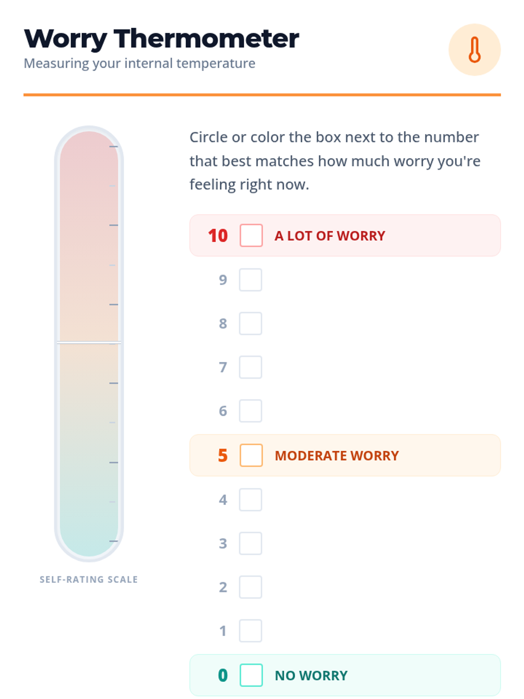Screen dimensions: 524x699
Task: Mark the checkbox beside number 7
Action: pyautogui.click(x=251, y=367)
